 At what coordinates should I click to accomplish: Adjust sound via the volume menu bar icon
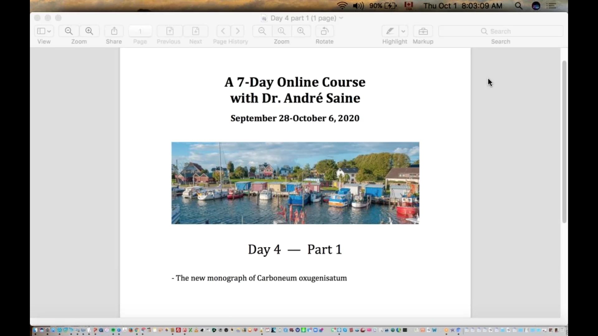tap(358, 6)
